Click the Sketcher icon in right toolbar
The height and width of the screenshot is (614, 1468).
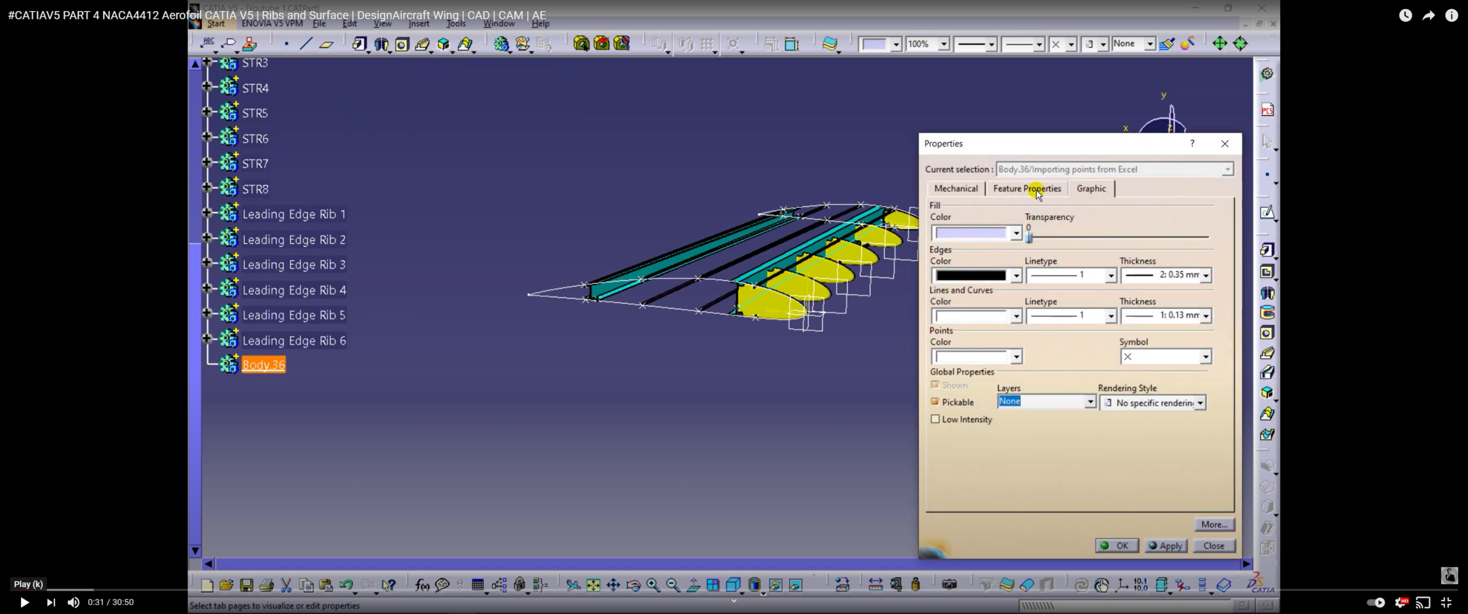[1267, 212]
